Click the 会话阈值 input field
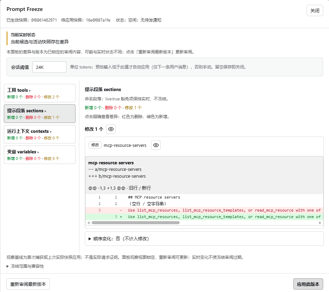Image resolution: width=329 pixels, height=292 pixels. pos(49,67)
